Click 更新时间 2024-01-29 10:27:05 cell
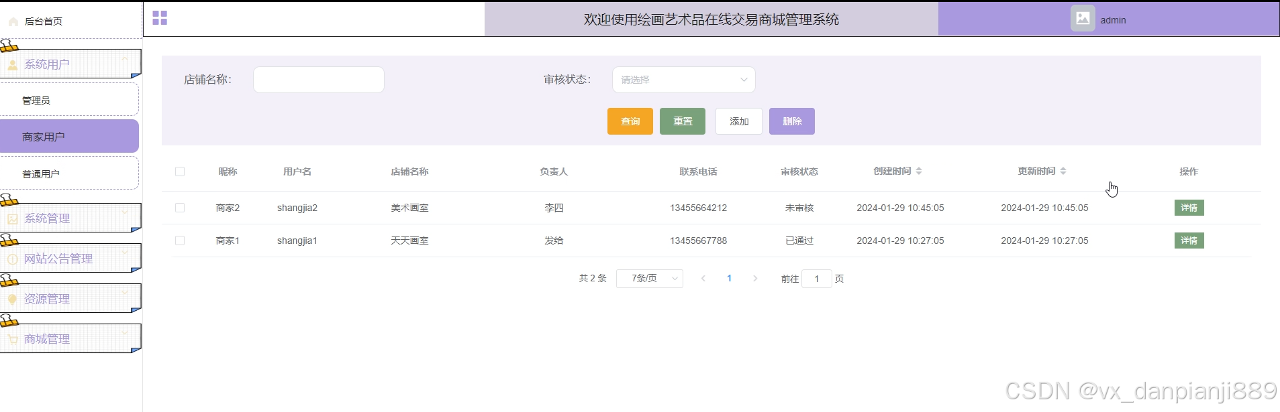1280x412 pixels. pyautogui.click(x=1044, y=241)
